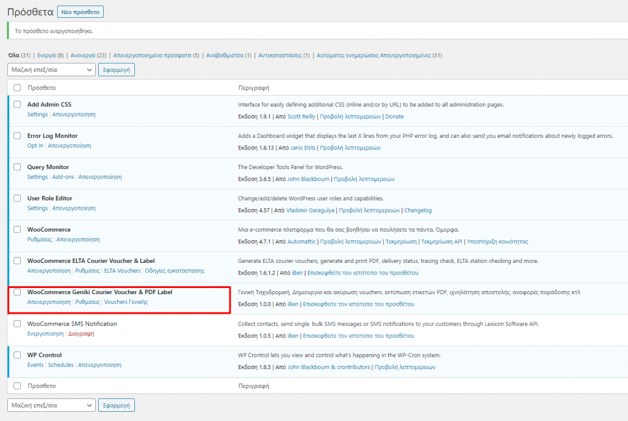
Task: Deactivate the User Role Editor plugin
Action: coord(74,208)
